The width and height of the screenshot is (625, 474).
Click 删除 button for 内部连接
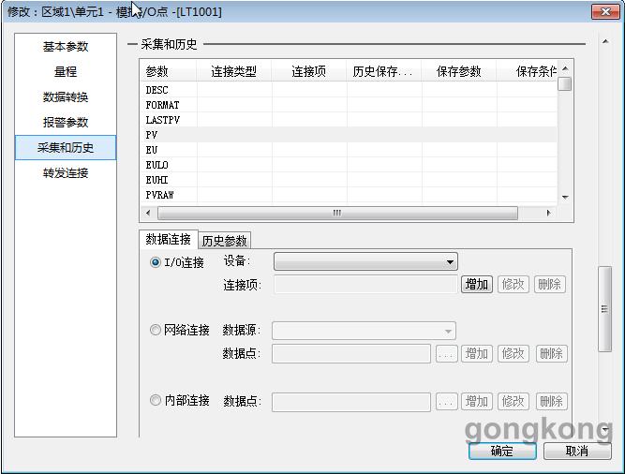pyautogui.click(x=551, y=402)
